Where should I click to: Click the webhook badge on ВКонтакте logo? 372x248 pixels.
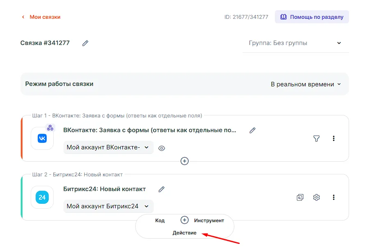pos(50,128)
